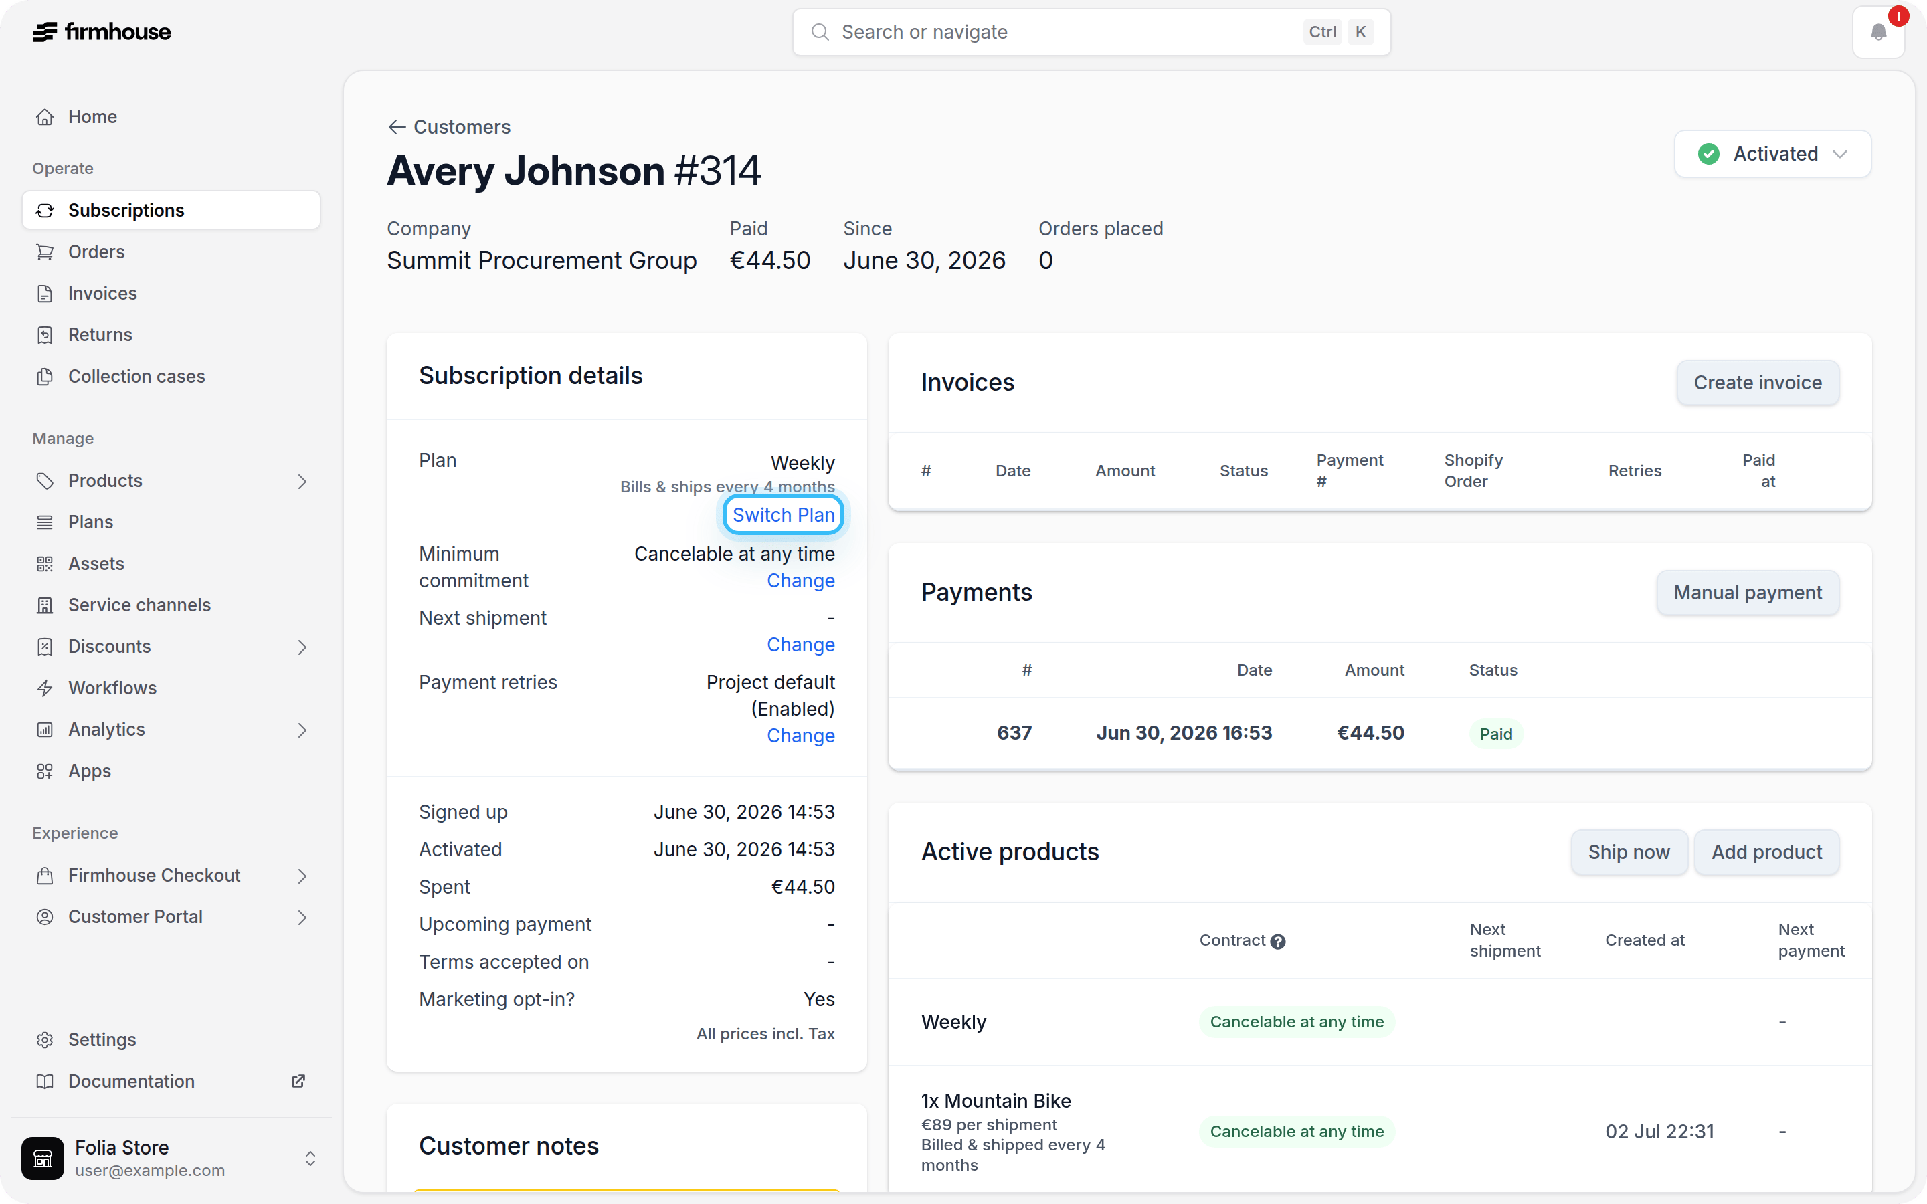Click the Switch Plan link
This screenshot has height=1204, width=1927.
(784, 515)
